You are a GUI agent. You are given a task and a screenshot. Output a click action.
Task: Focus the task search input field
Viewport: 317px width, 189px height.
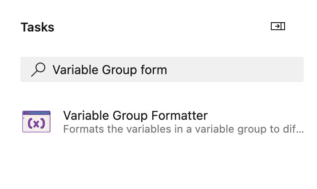click(x=178, y=69)
